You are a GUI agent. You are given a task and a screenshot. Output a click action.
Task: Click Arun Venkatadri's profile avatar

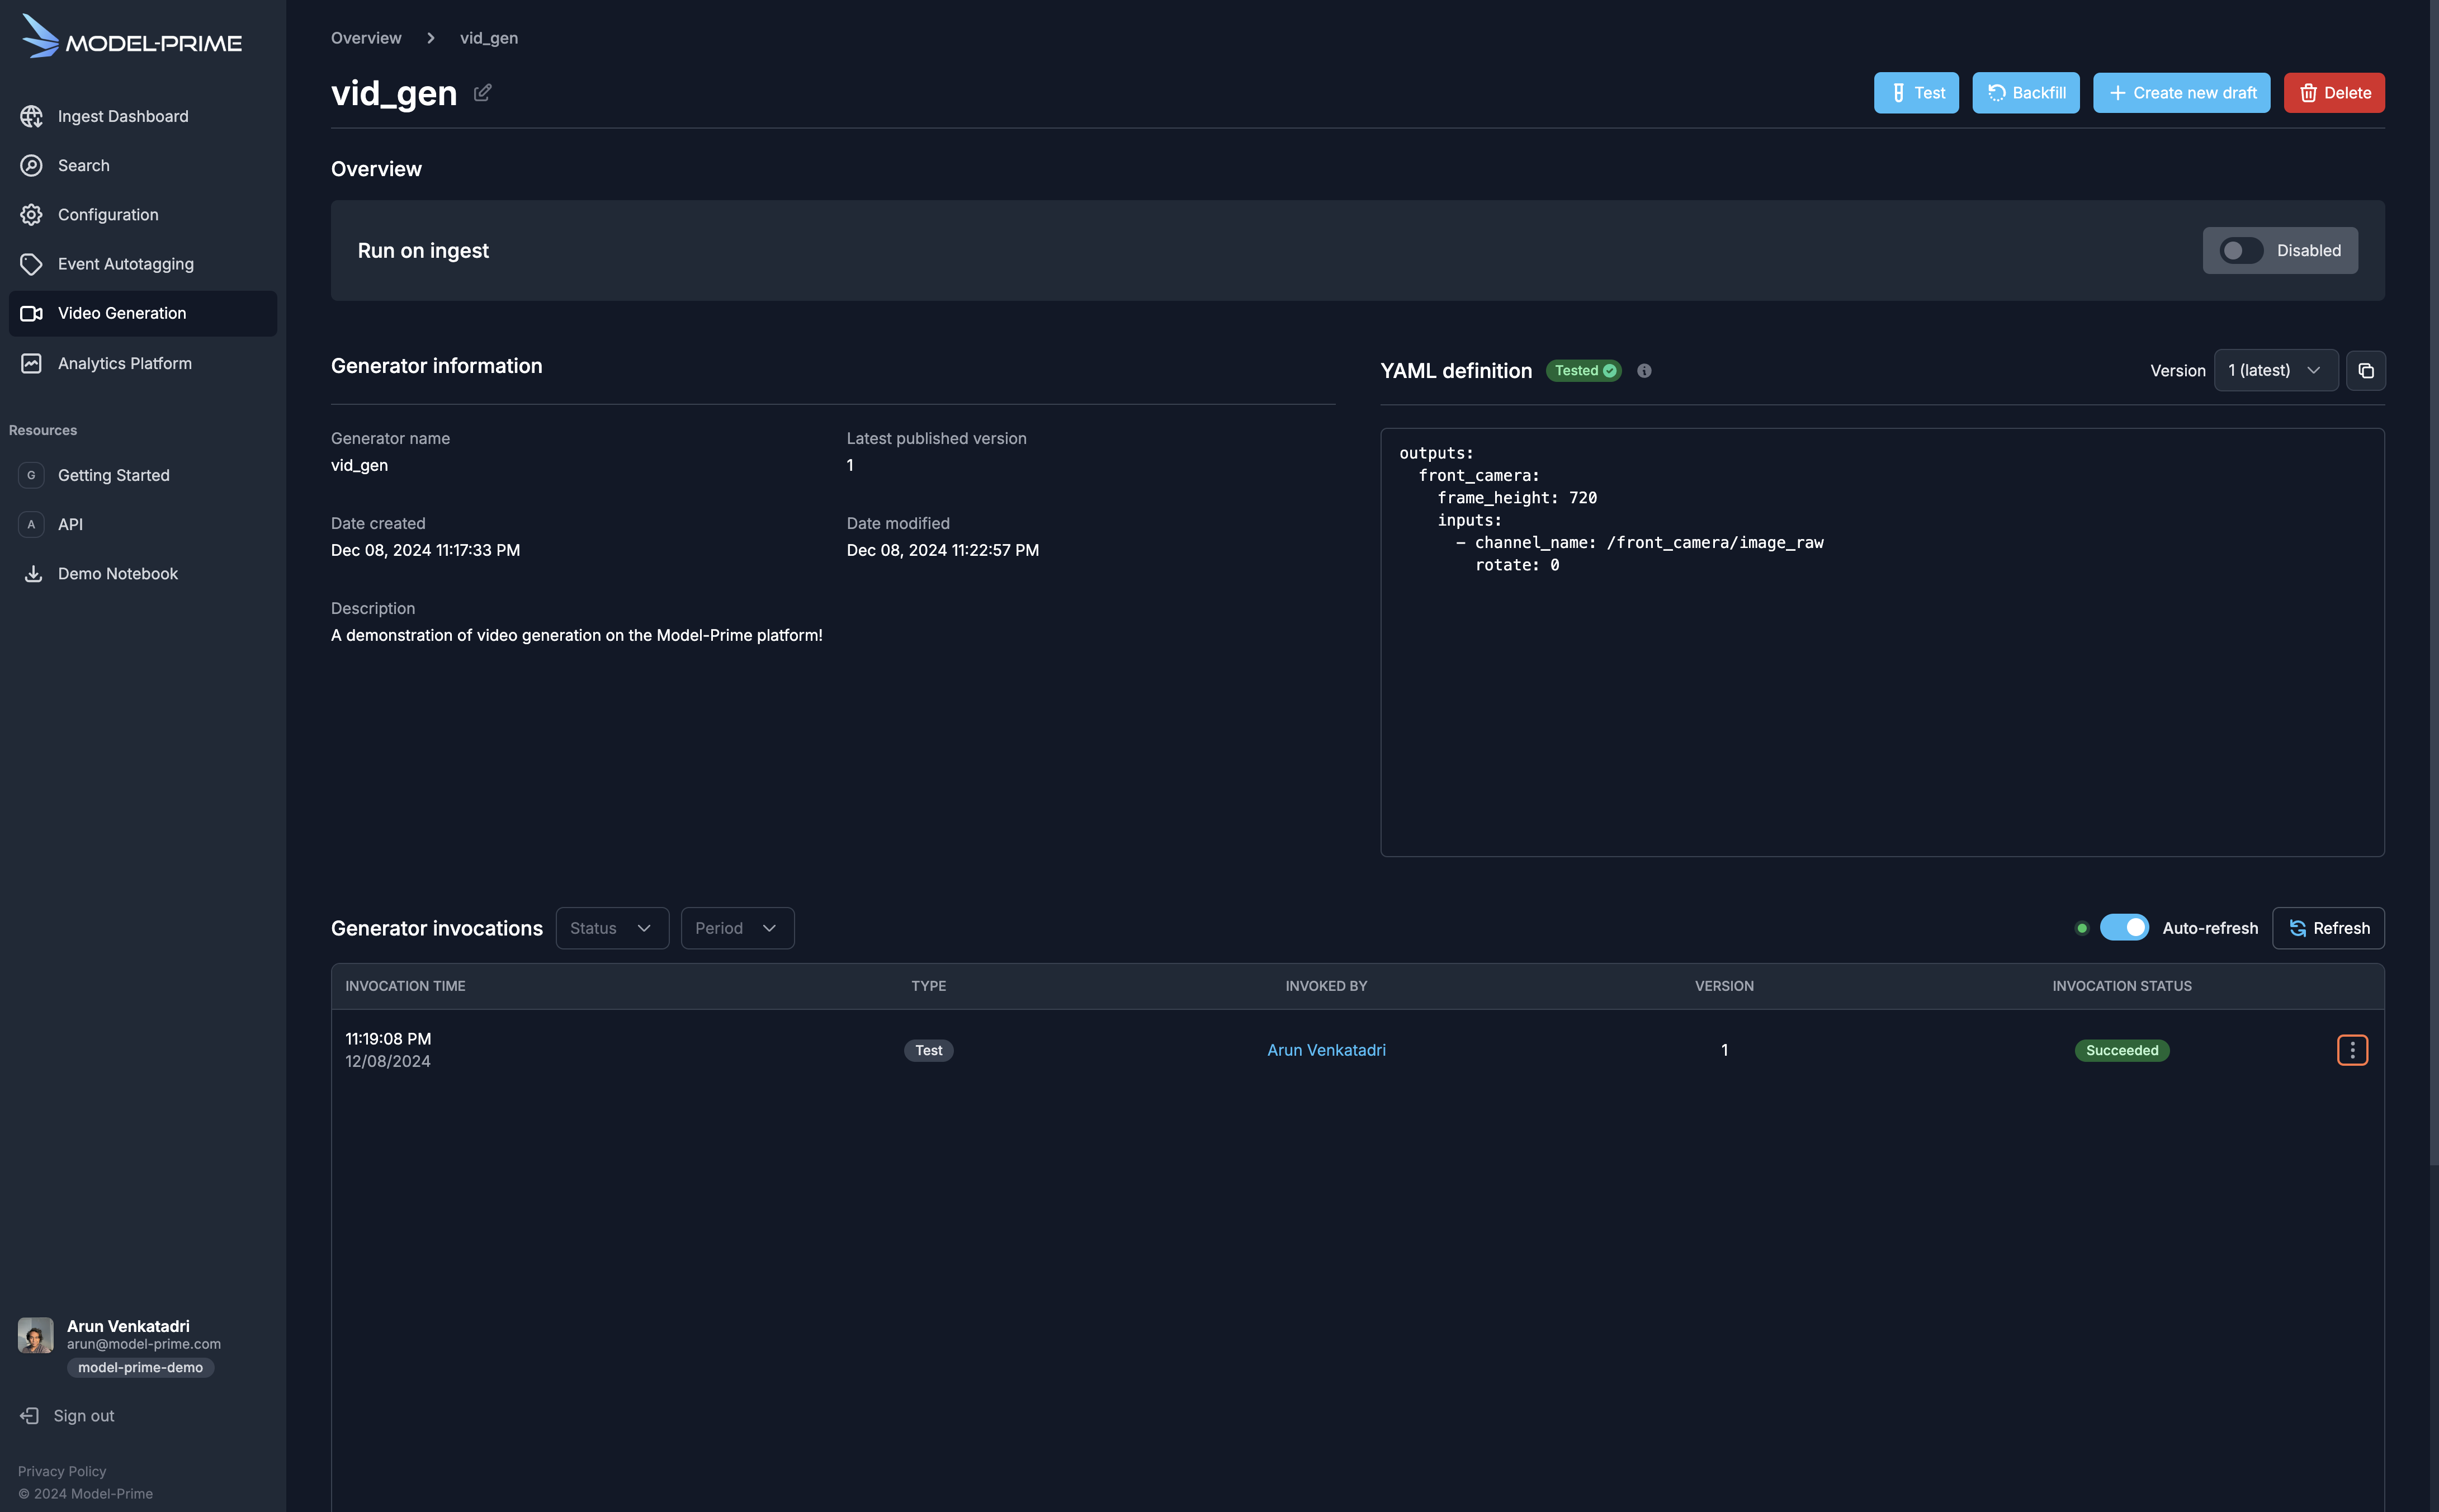click(x=35, y=1335)
